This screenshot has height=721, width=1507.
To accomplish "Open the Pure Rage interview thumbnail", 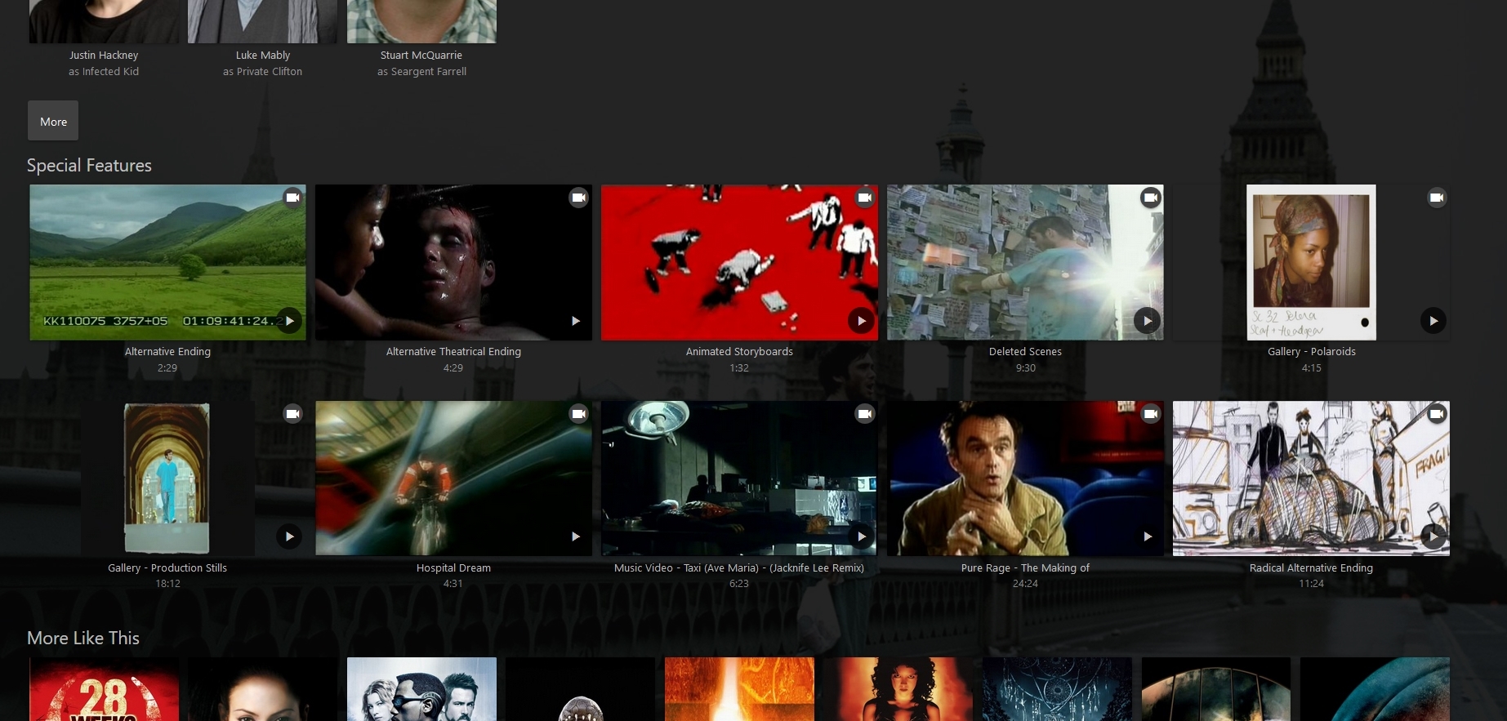I will (x=1025, y=478).
